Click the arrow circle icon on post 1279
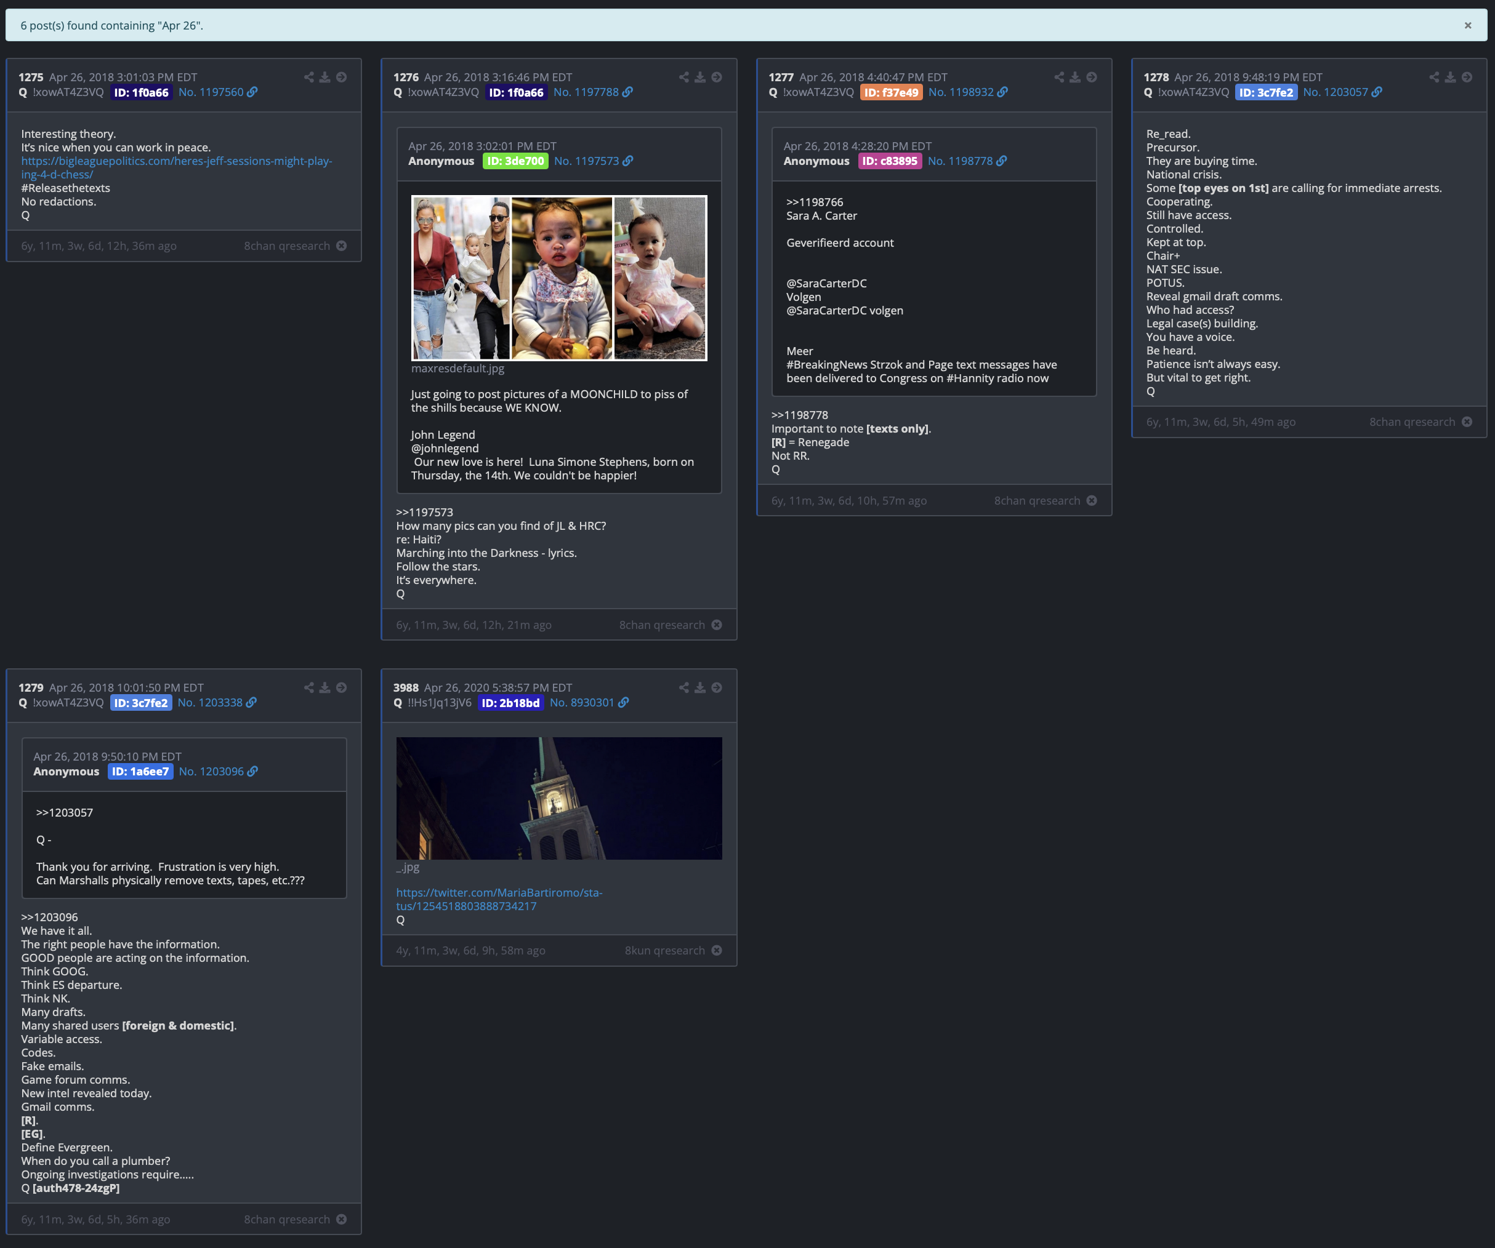The width and height of the screenshot is (1495, 1248). [x=342, y=687]
